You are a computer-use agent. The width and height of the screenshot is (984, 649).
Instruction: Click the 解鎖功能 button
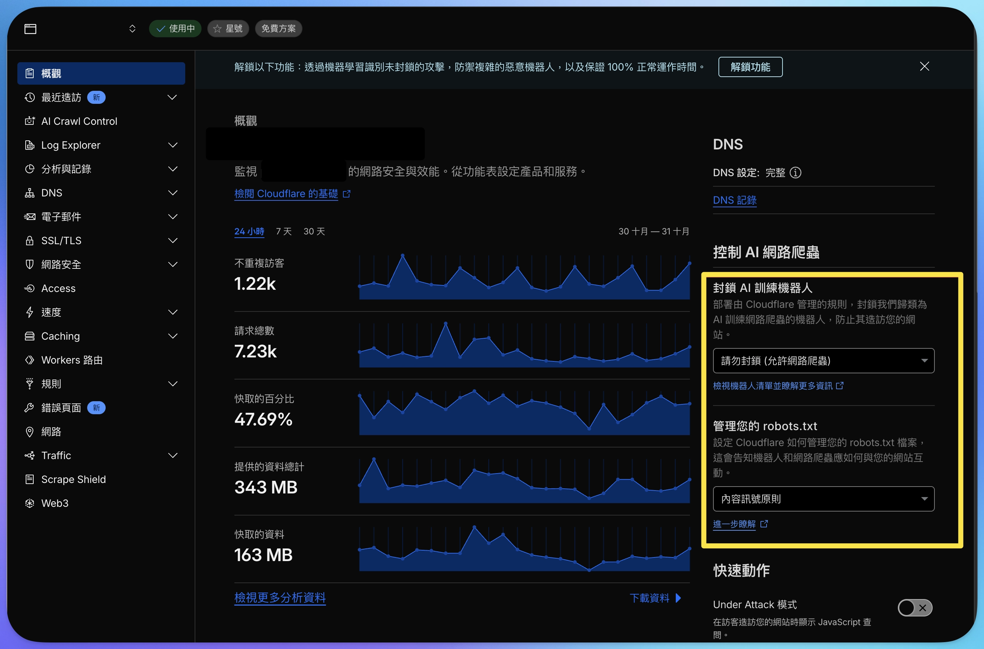(x=750, y=67)
